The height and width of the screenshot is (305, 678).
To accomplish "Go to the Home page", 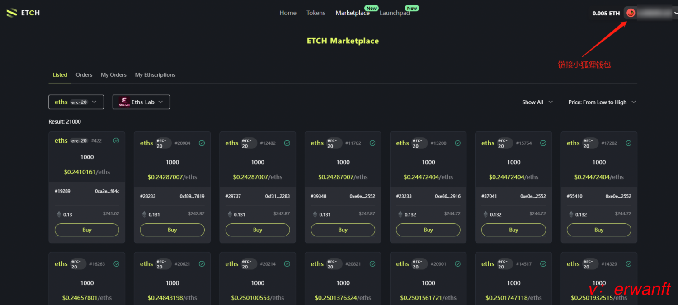I will coord(288,13).
